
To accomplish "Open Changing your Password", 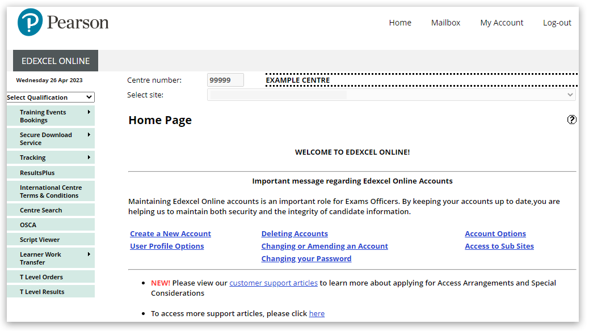I will coord(306,258).
